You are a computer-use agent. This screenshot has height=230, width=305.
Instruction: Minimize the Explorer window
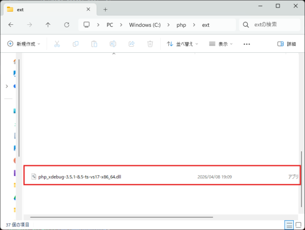pyautogui.click(x=260, y=6)
